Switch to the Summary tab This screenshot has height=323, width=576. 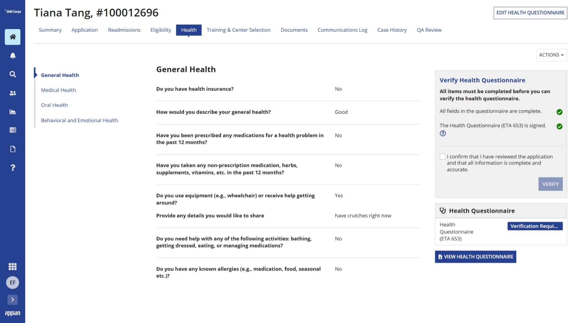pos(50,30)
